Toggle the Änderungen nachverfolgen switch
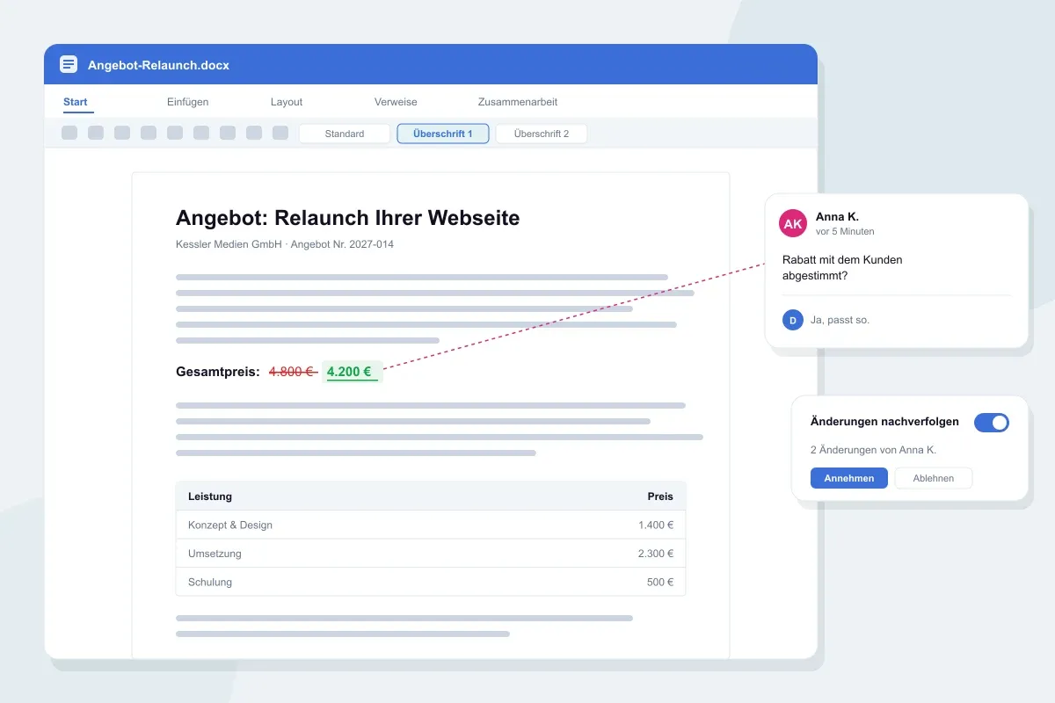This screenshot has height=703, width=1055. [992, 423]
